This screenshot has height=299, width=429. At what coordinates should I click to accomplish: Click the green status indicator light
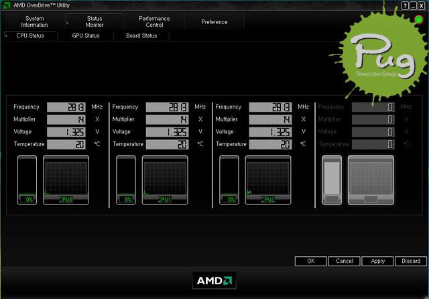(418, 19)
